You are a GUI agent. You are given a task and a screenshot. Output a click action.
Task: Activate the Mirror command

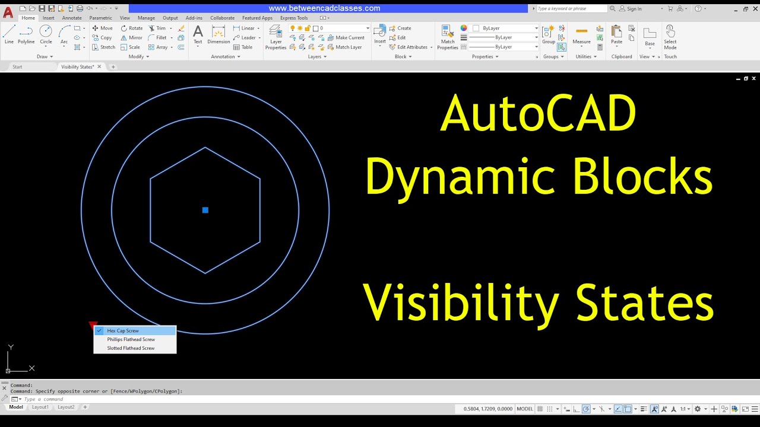(x=132, y=37)
